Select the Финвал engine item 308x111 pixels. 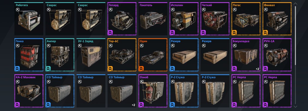click(x=277, y=19)
